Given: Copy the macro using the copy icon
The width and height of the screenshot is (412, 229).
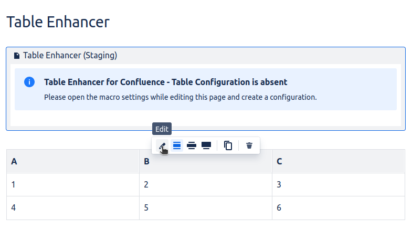Looking at the screenshot, I should tap(228, 145).
